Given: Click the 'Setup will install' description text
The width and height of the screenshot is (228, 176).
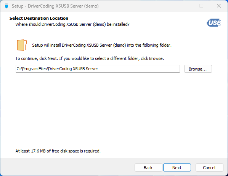Looking at the screenshot, I should 102,45.
